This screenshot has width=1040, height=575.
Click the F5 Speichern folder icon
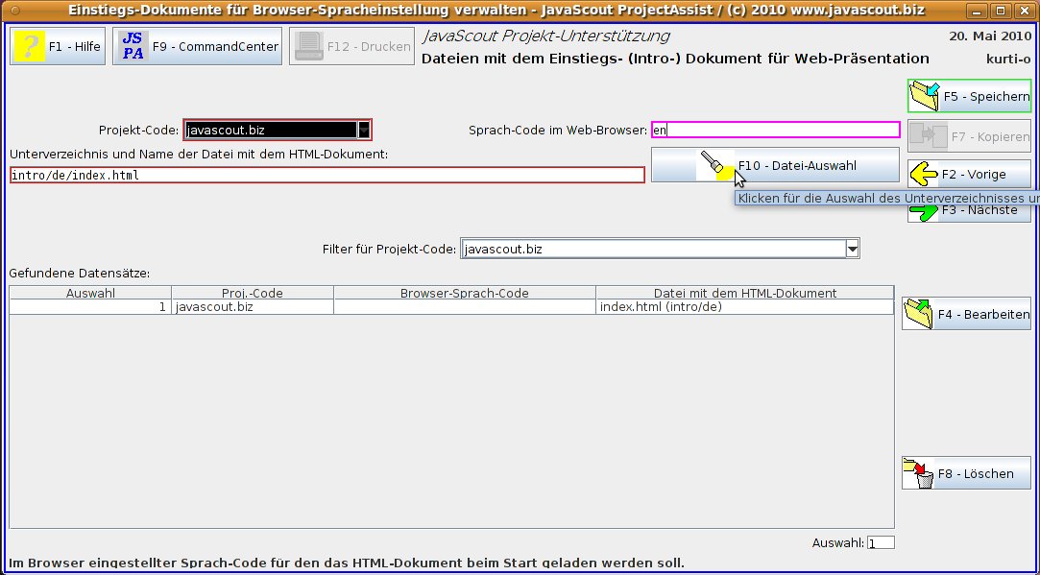924,96
